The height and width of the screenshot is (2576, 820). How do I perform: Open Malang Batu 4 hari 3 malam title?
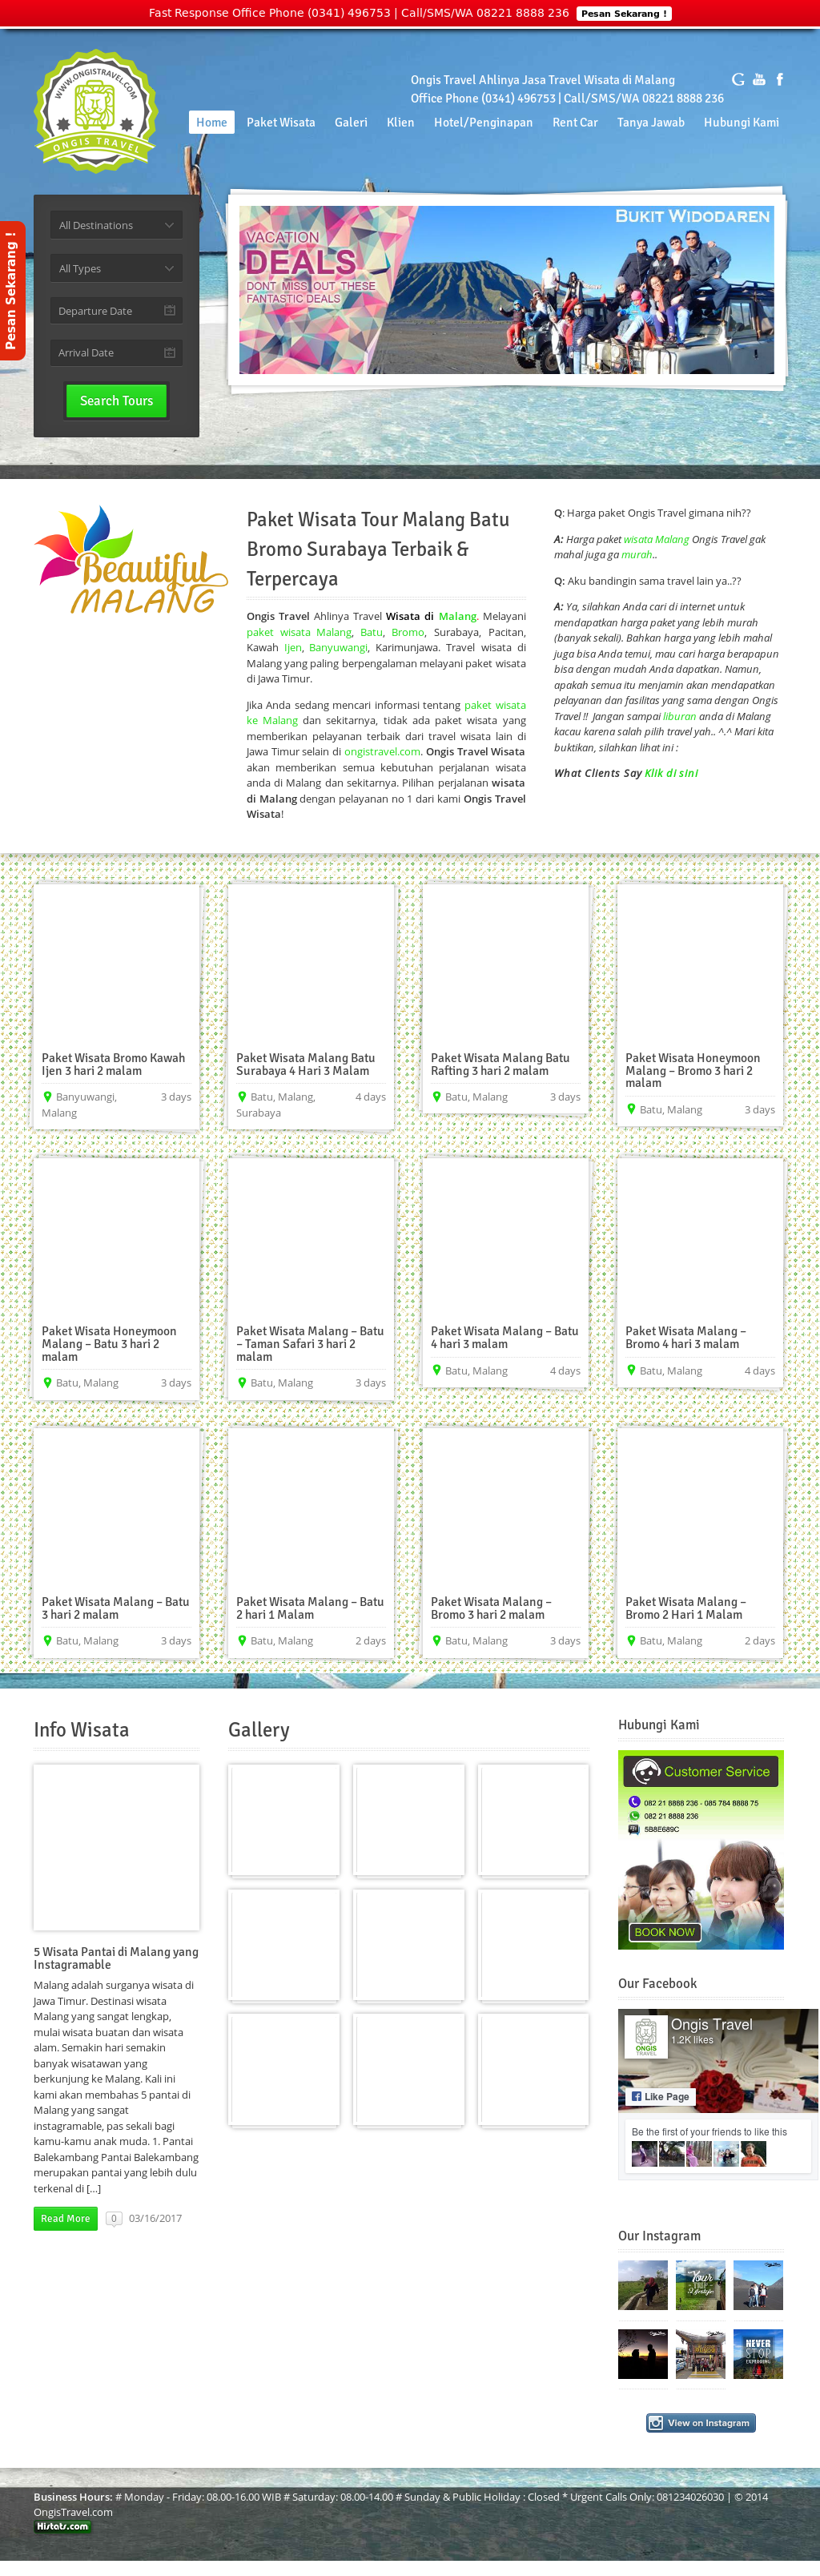tap(504, 1337)
